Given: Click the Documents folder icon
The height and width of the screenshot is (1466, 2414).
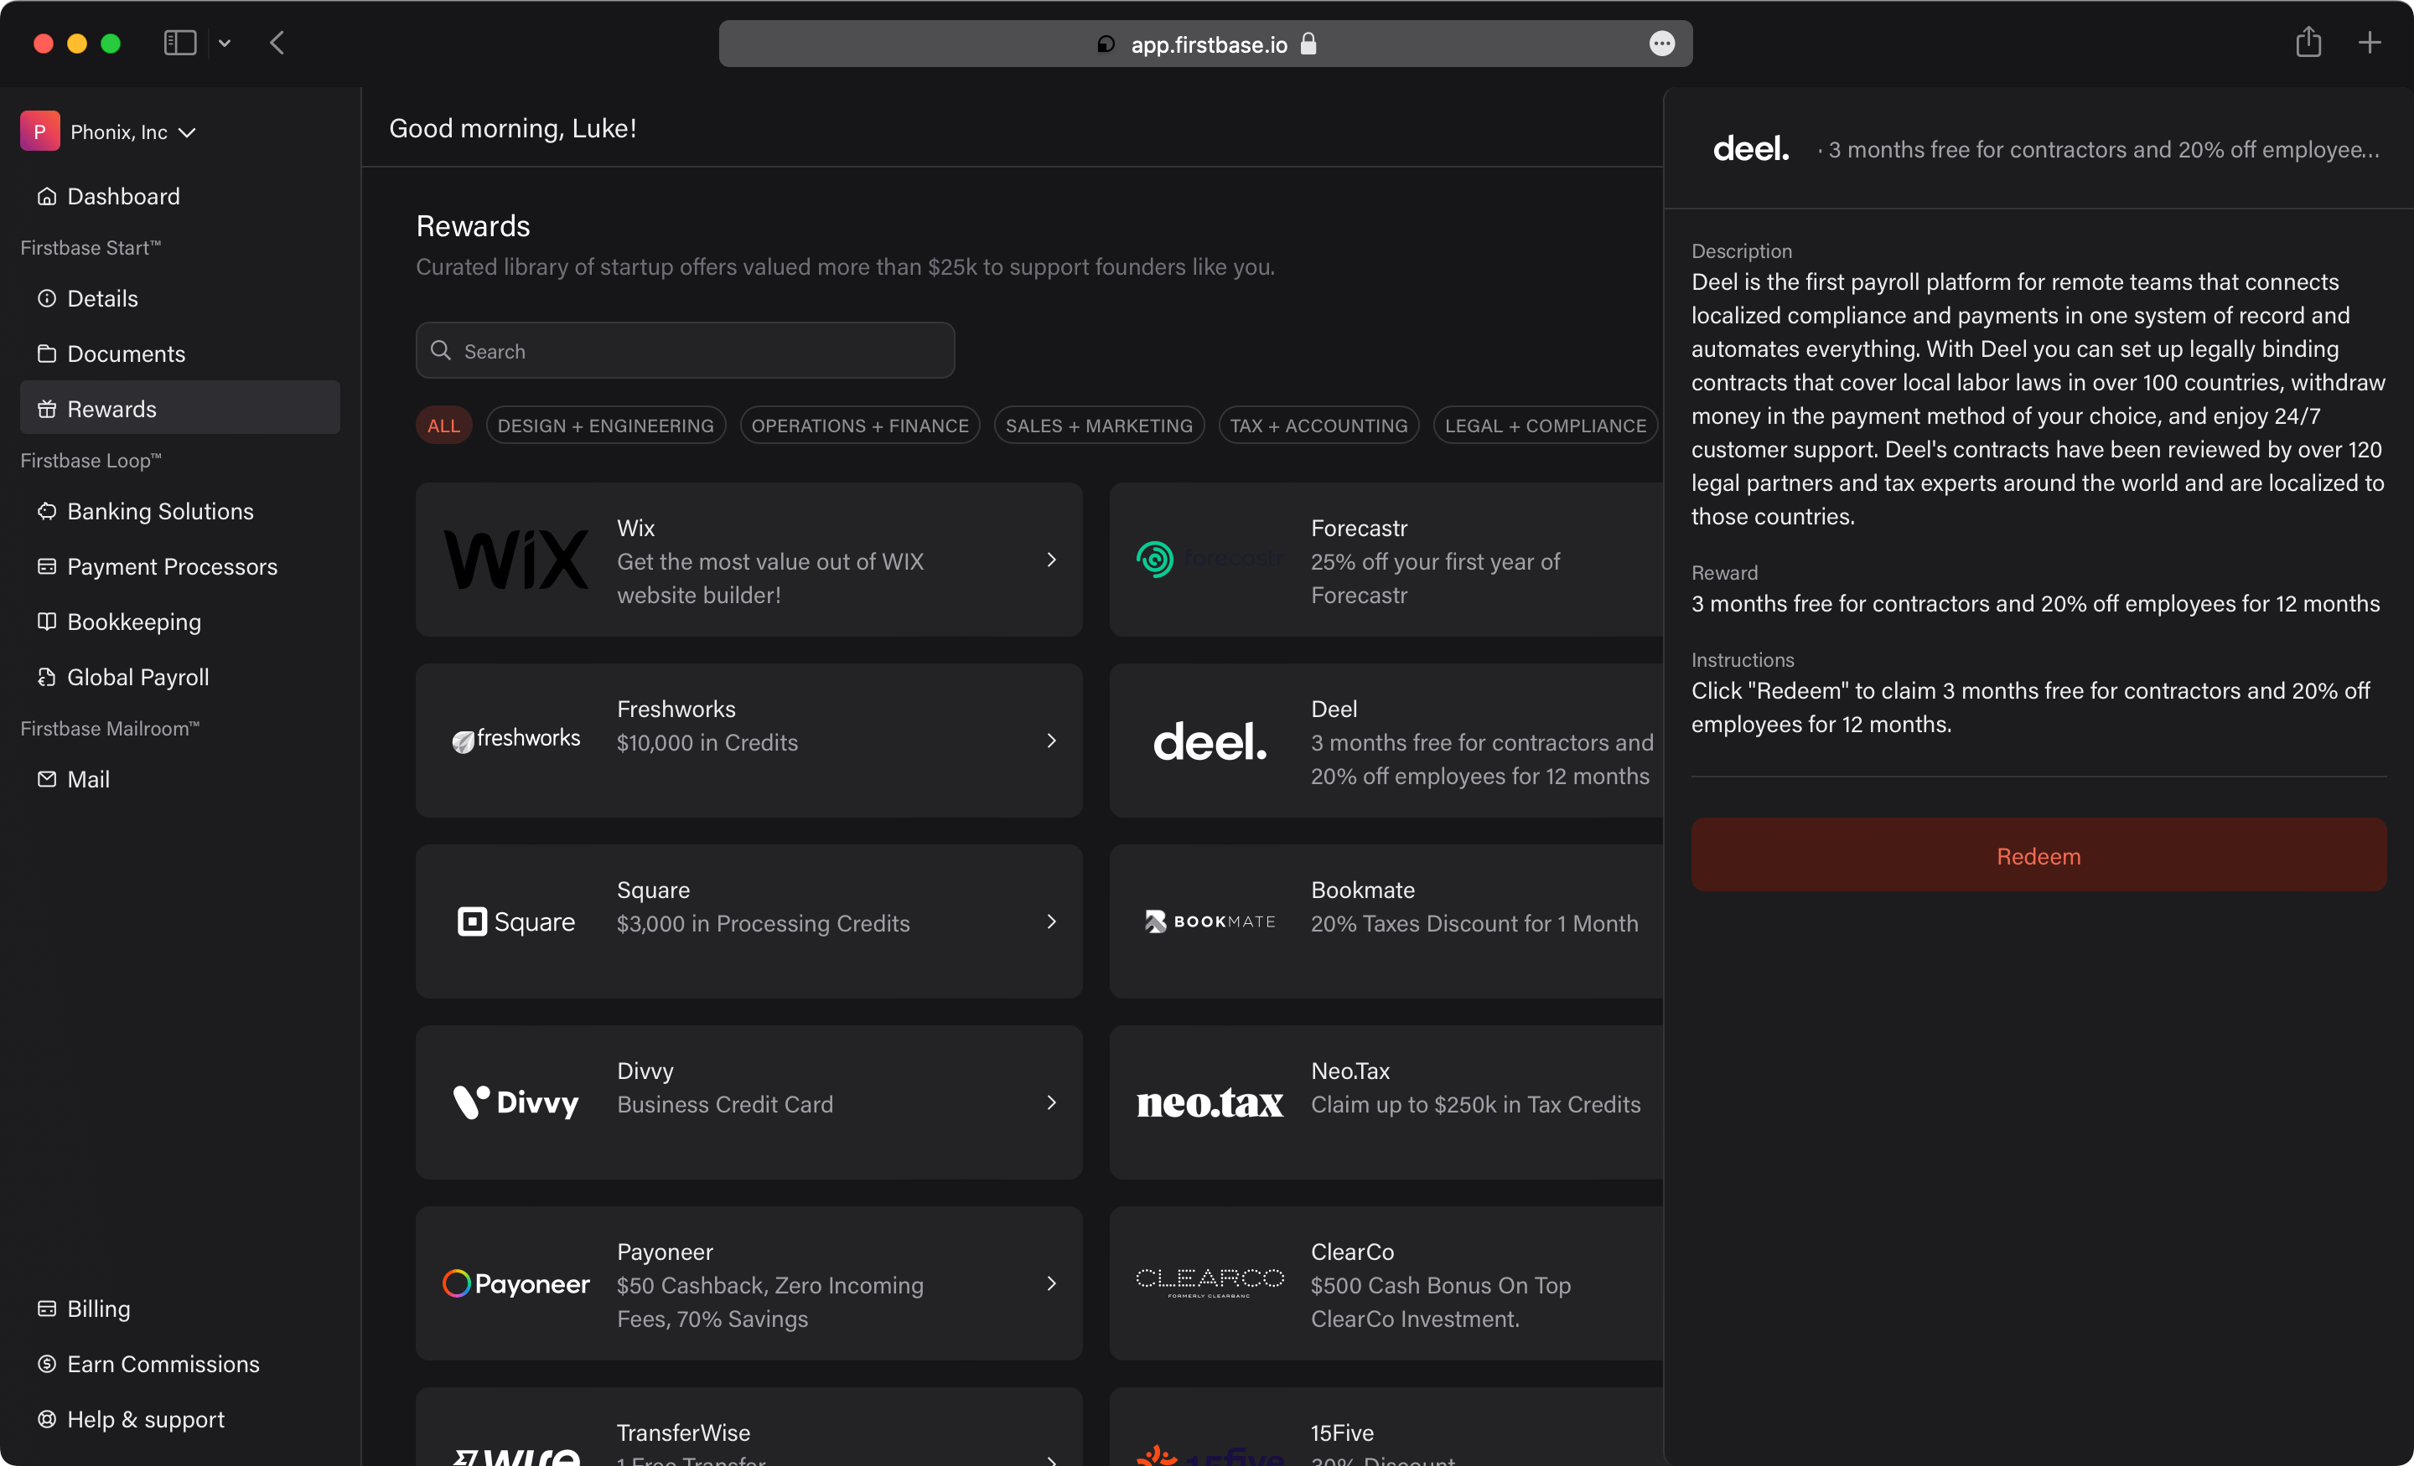Looking at the screenshot, I should pos(46,354).
